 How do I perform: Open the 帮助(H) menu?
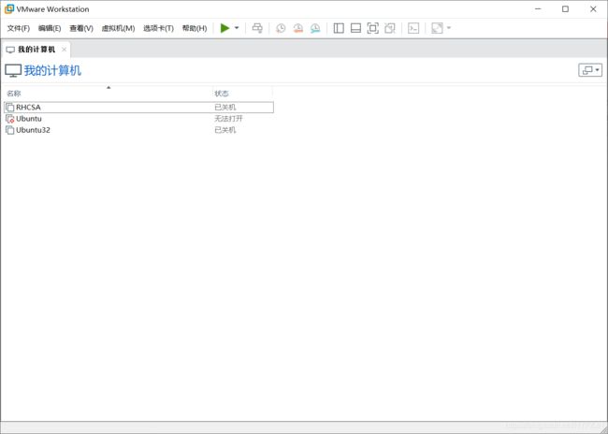pos(195,28)
